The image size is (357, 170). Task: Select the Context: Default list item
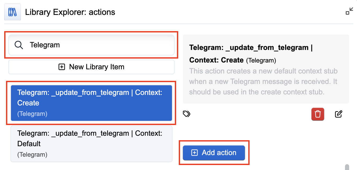pyautogui.click(x=91, y=144)
